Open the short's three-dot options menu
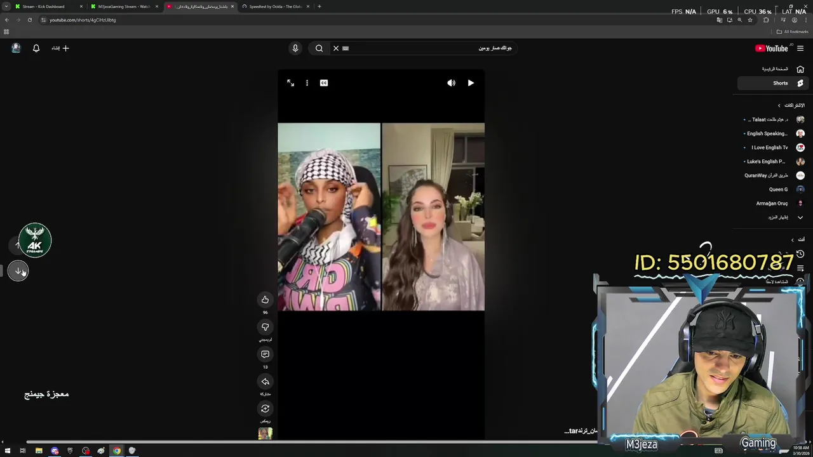Viewport: 813px width, 457px height. coord(307,83)
